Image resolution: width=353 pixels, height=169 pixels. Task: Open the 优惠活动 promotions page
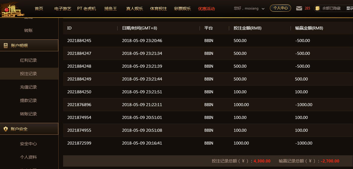[x=206, y=9]
